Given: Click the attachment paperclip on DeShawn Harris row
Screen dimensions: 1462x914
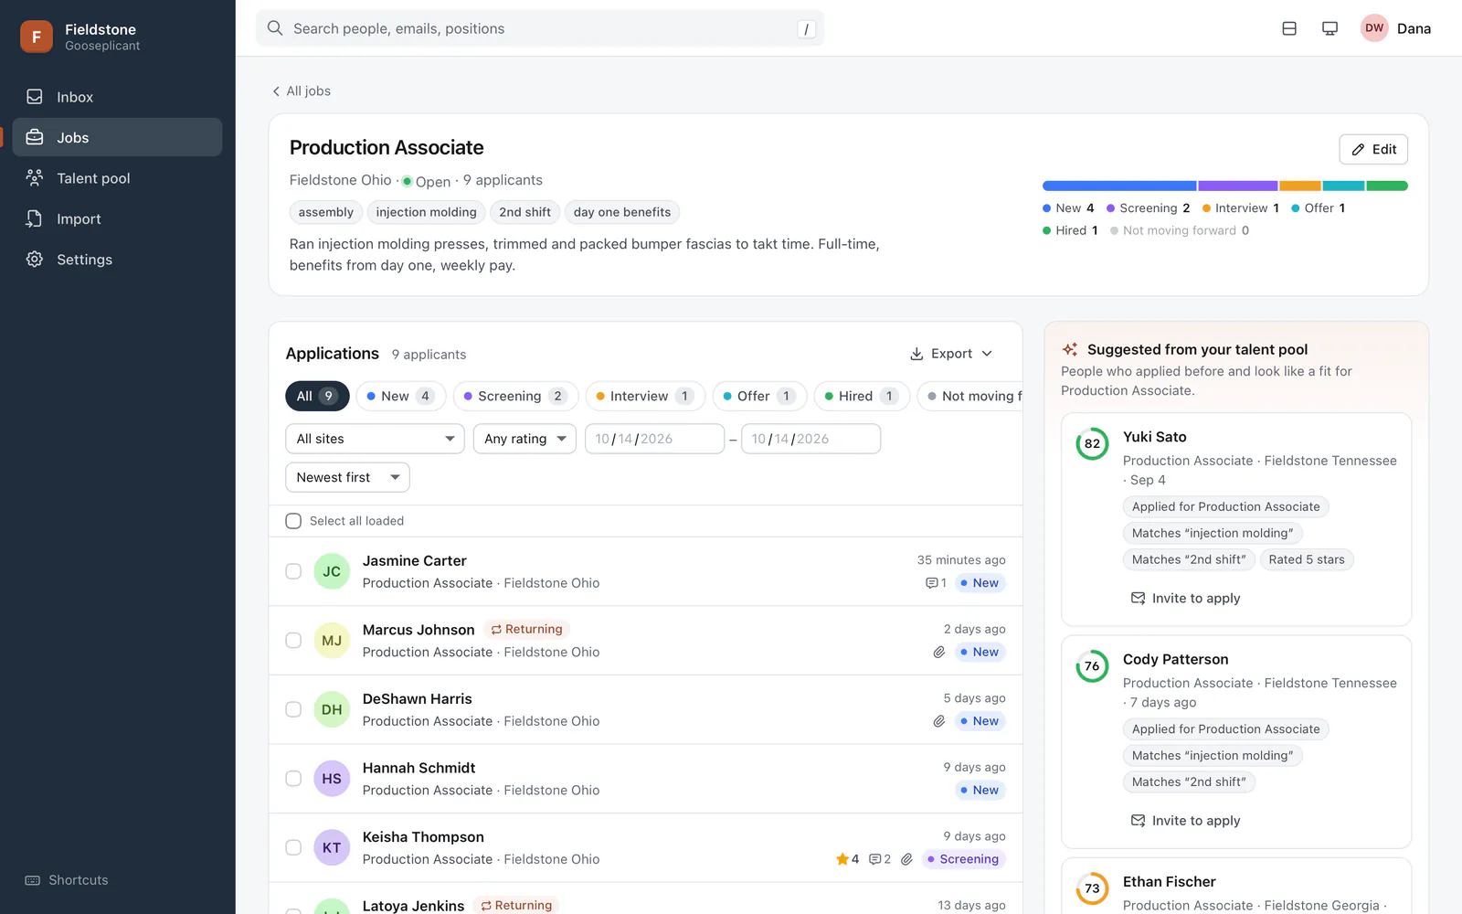Looking at the screenshot, I should coord(939,721).
